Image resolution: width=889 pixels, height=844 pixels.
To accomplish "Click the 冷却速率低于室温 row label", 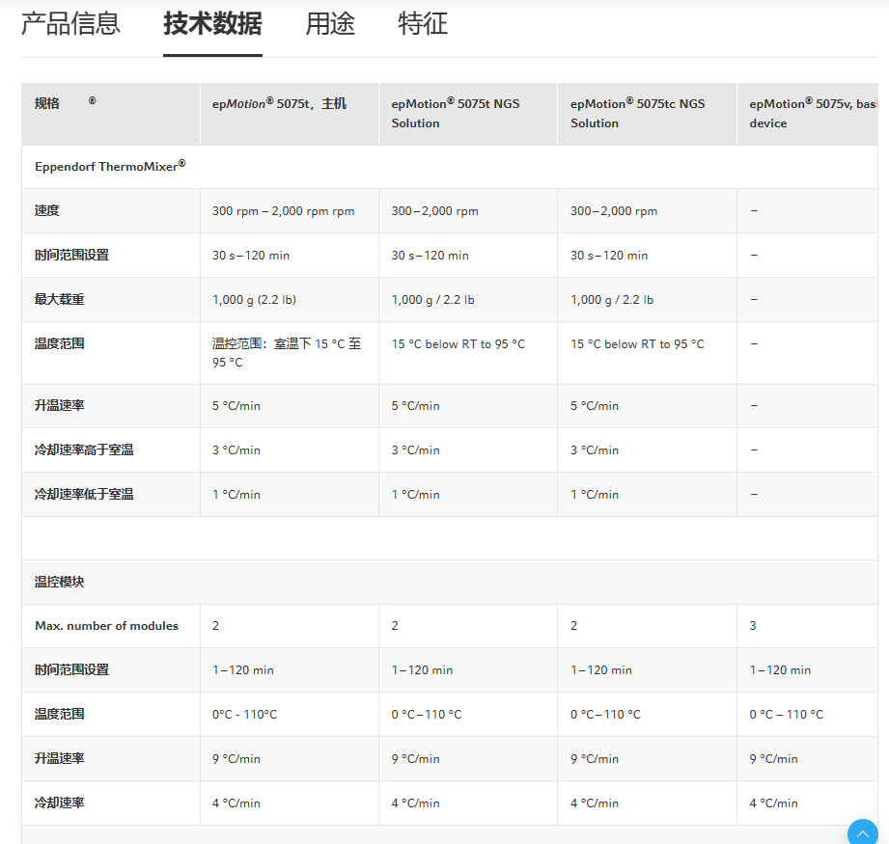I will click(x=84, y=494).
